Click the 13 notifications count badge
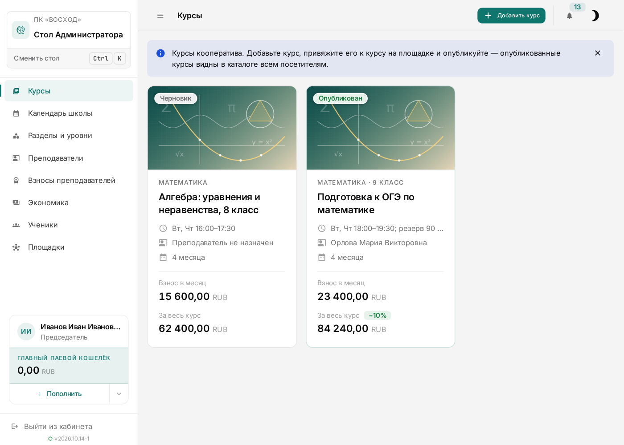The width and height of the screenshot is (624, 445). click(577, 7)
